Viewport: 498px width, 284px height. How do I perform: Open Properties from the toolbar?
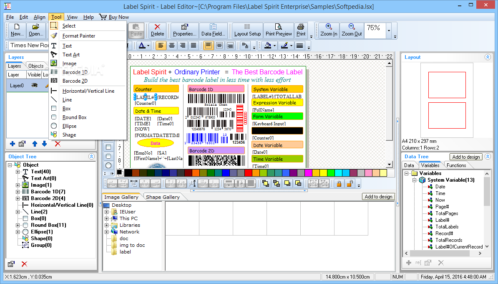coord(184,30)
